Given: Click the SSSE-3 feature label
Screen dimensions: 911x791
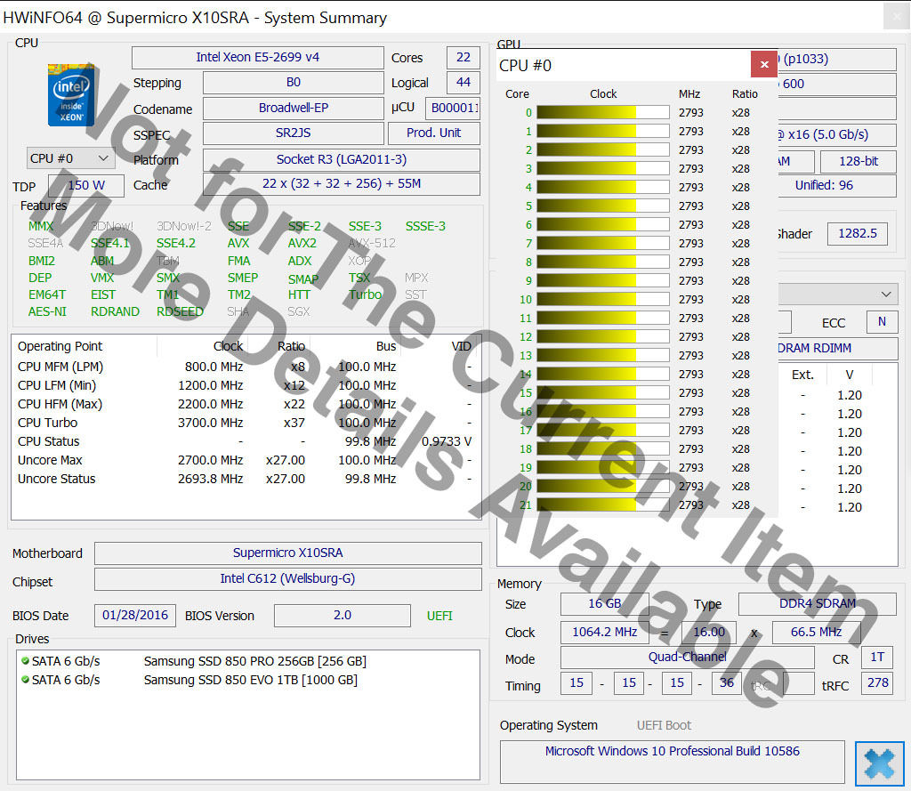Looking at the screenshot, I should 425,226.
